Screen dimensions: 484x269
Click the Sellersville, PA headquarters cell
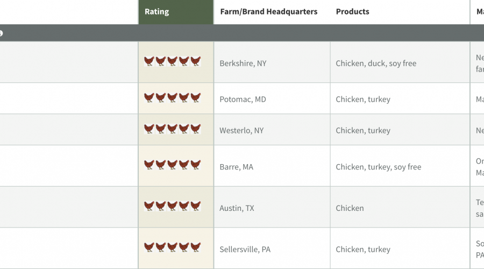point(272,249)
